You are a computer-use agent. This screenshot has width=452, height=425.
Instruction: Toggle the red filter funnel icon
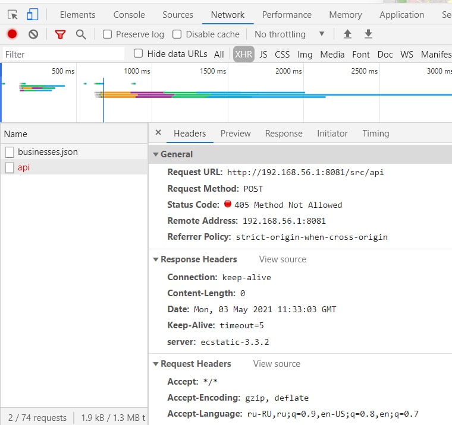(x=60, y=34)
